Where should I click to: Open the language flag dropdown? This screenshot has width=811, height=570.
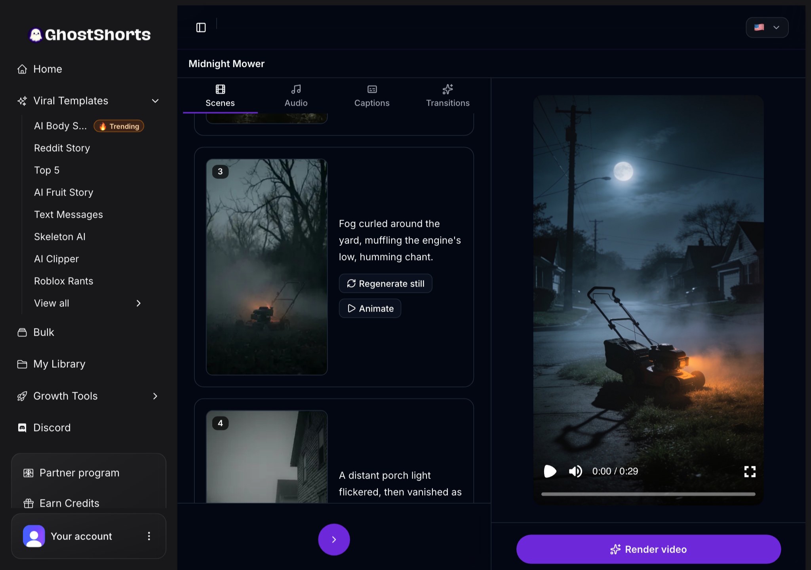(767, 27)
